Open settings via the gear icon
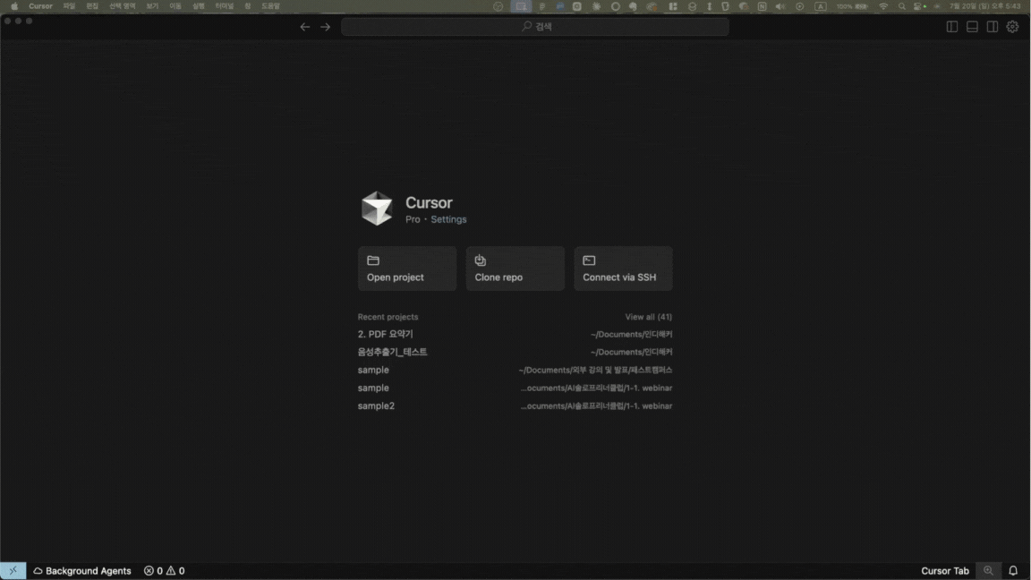This screenshot has height=580, width=1031. tap(1012, 27)
